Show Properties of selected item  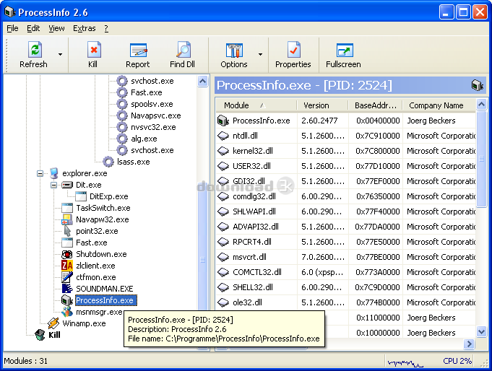pyautogui.click(x=294, y=50)
